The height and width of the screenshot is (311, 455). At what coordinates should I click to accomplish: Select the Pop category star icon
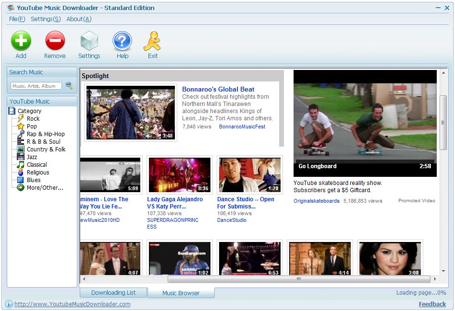click(21, 126)
